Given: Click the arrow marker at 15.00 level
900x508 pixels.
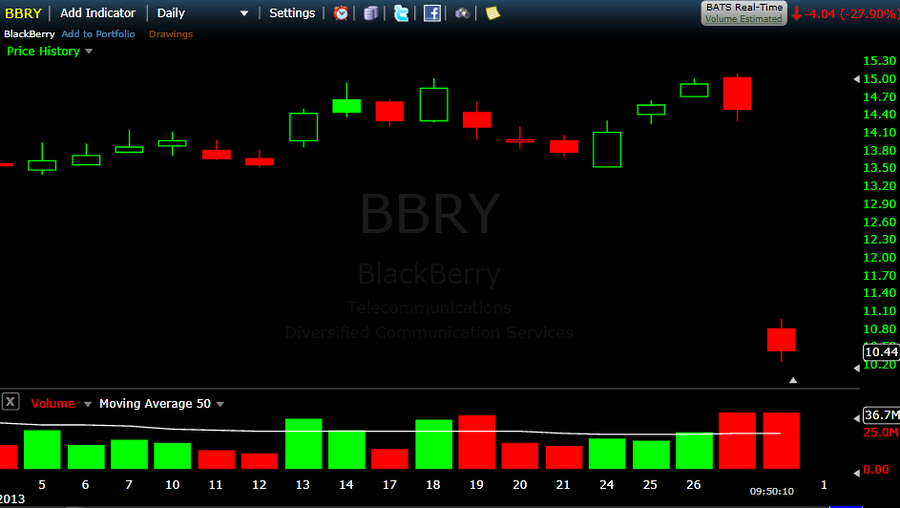Looking at the screenshot, I should coord(856,78).
